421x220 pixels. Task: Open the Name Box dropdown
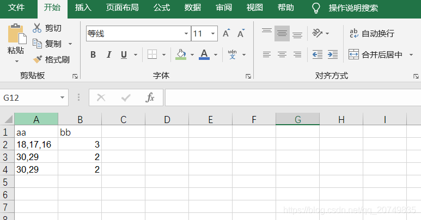(x=62, y=97)
